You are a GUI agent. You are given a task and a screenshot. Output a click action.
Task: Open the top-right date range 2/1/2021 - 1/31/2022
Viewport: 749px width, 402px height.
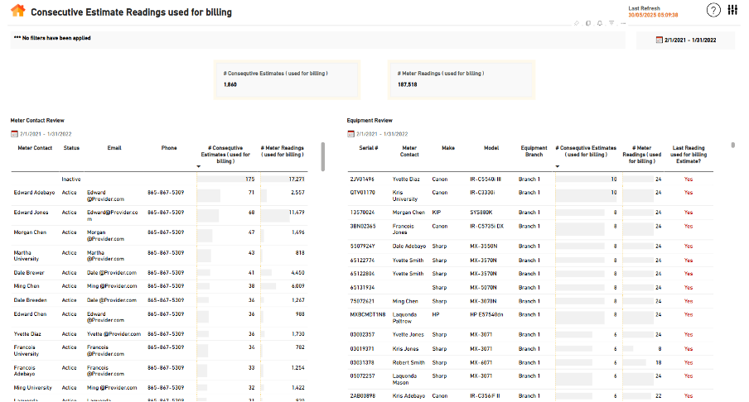pyautogui.click(x=690, y=40)
